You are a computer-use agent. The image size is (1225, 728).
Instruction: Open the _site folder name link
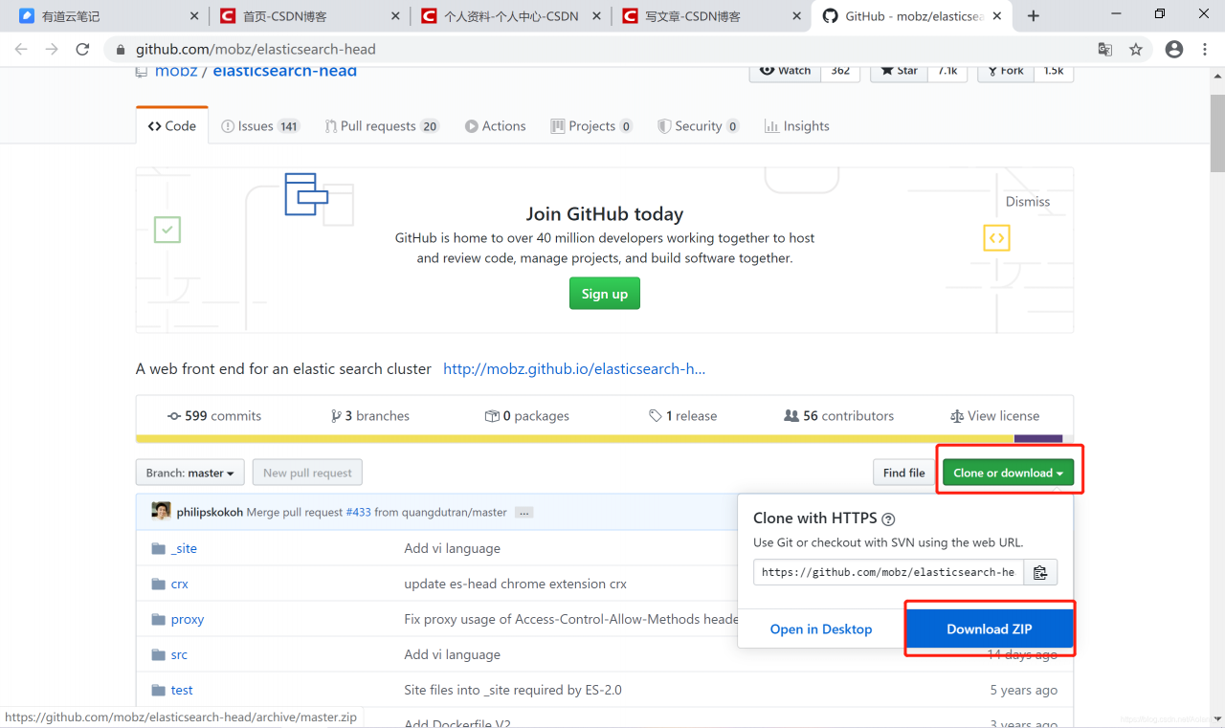[x=184, y=548]
